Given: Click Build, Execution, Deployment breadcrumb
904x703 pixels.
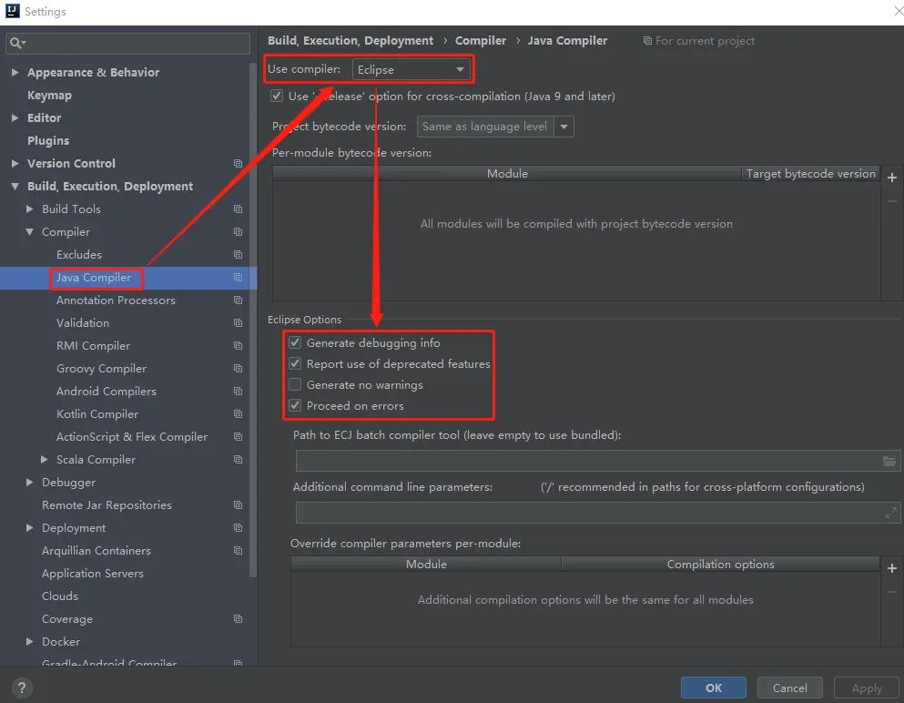Looking at the screenshot, I should pyautogui.click(x=350, y=40).
